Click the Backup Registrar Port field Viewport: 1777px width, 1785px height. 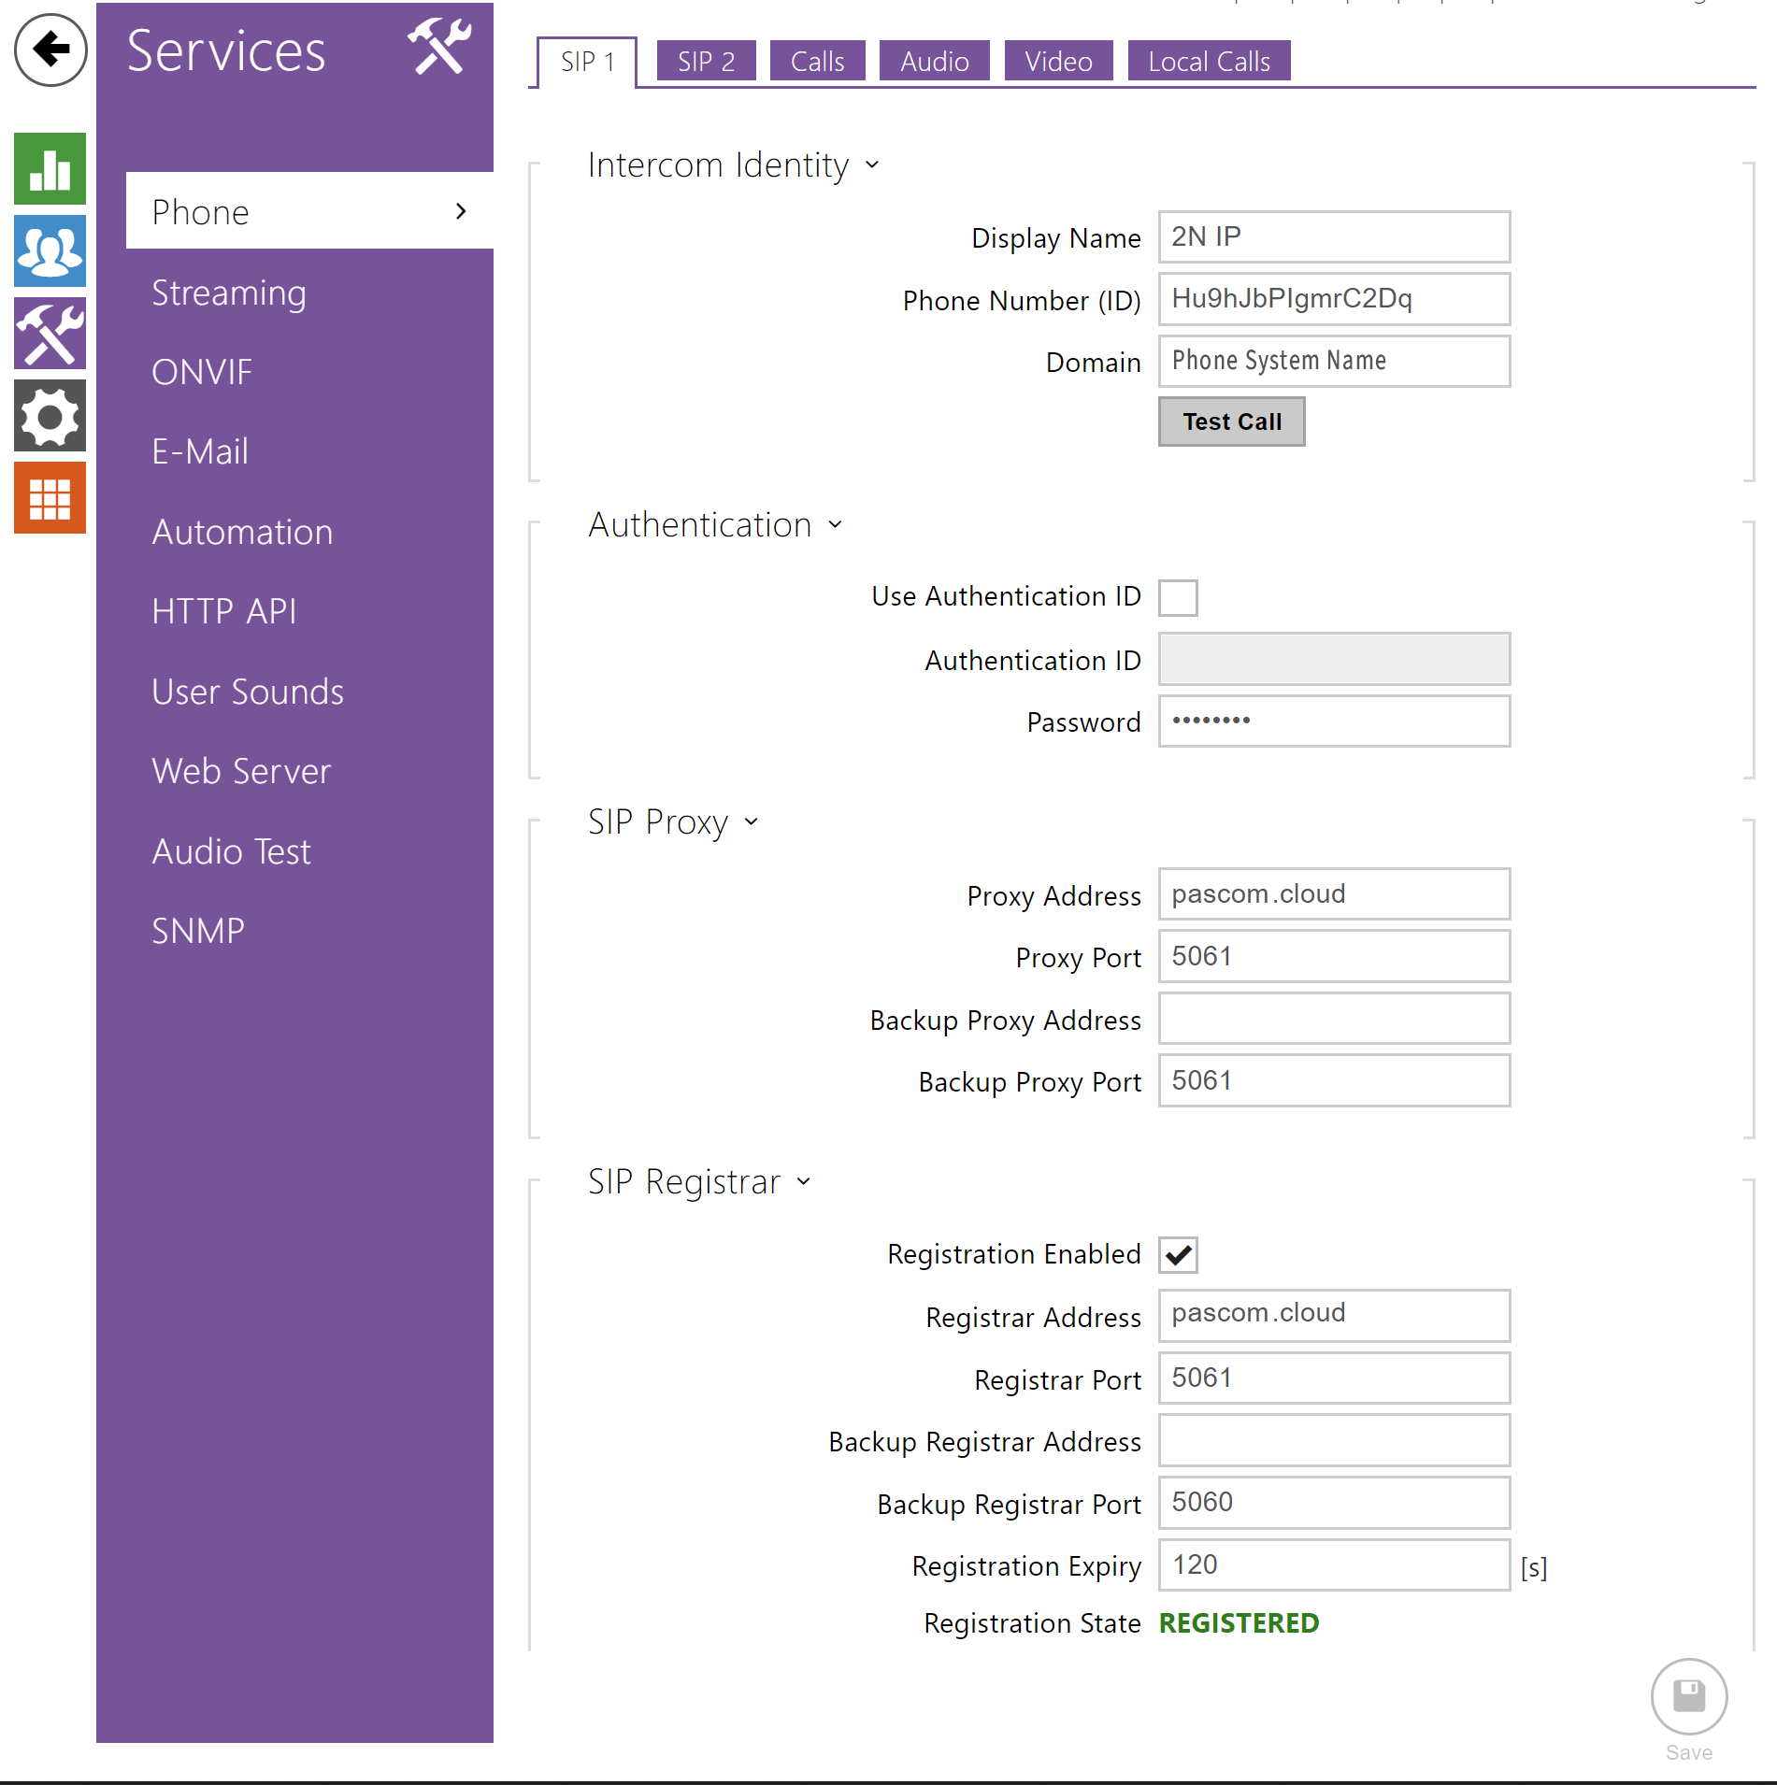(x=1334, y=1503)
